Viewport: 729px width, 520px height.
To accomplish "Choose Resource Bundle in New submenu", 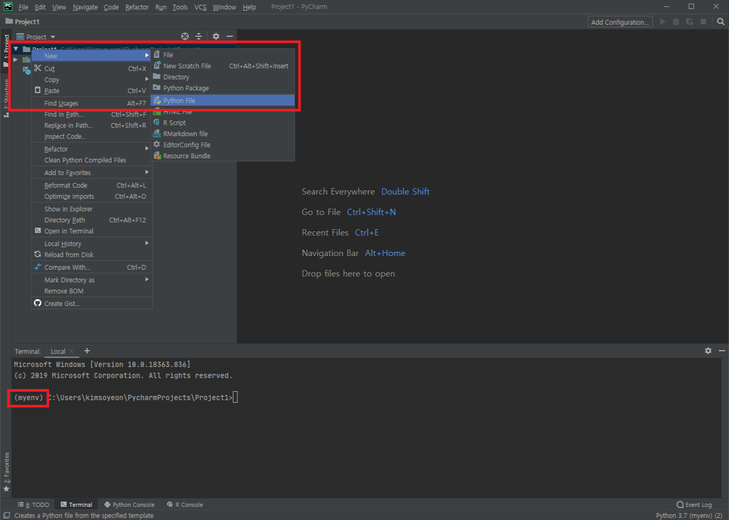I will tap(223, 156).
